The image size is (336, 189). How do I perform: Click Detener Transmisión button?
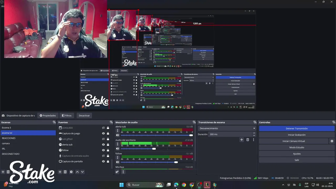click(x=297, y=129)
